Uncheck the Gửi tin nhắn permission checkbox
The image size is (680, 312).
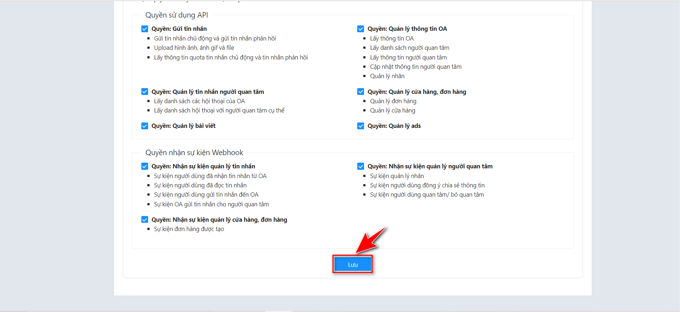pos(145,29)
